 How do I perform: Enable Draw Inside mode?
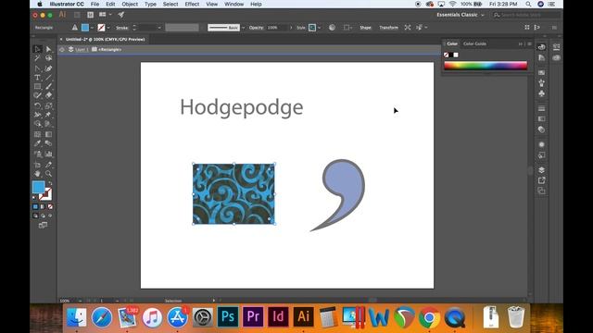click(50, 216)
